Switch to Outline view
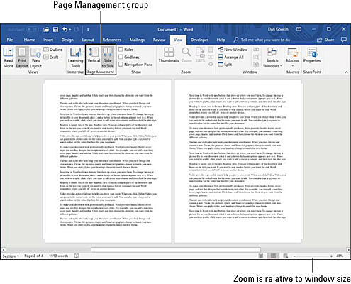Viewport: 351px width, 284px height. coord(53,50)
